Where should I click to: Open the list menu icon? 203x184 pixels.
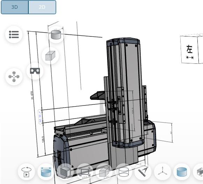coord(14,34)
